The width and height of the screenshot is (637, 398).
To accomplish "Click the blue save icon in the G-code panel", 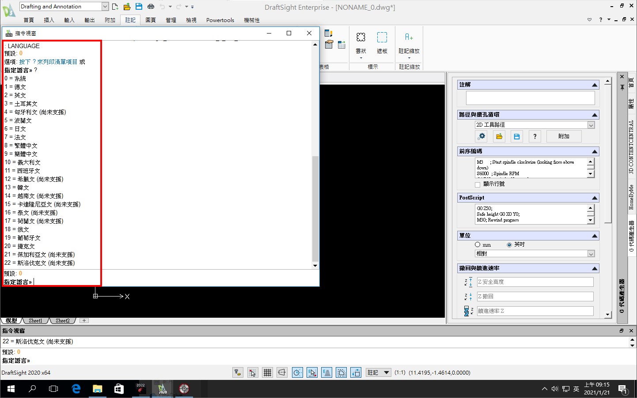I will point(517,136).
